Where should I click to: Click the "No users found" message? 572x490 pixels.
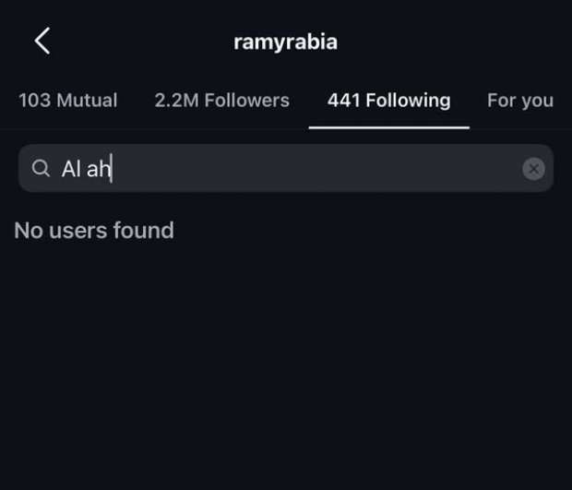coord(94,230)
